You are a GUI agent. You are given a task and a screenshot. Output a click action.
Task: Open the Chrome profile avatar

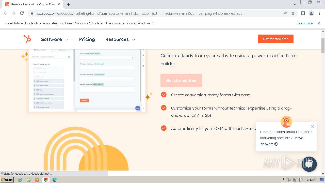click(x=311, y=13)
